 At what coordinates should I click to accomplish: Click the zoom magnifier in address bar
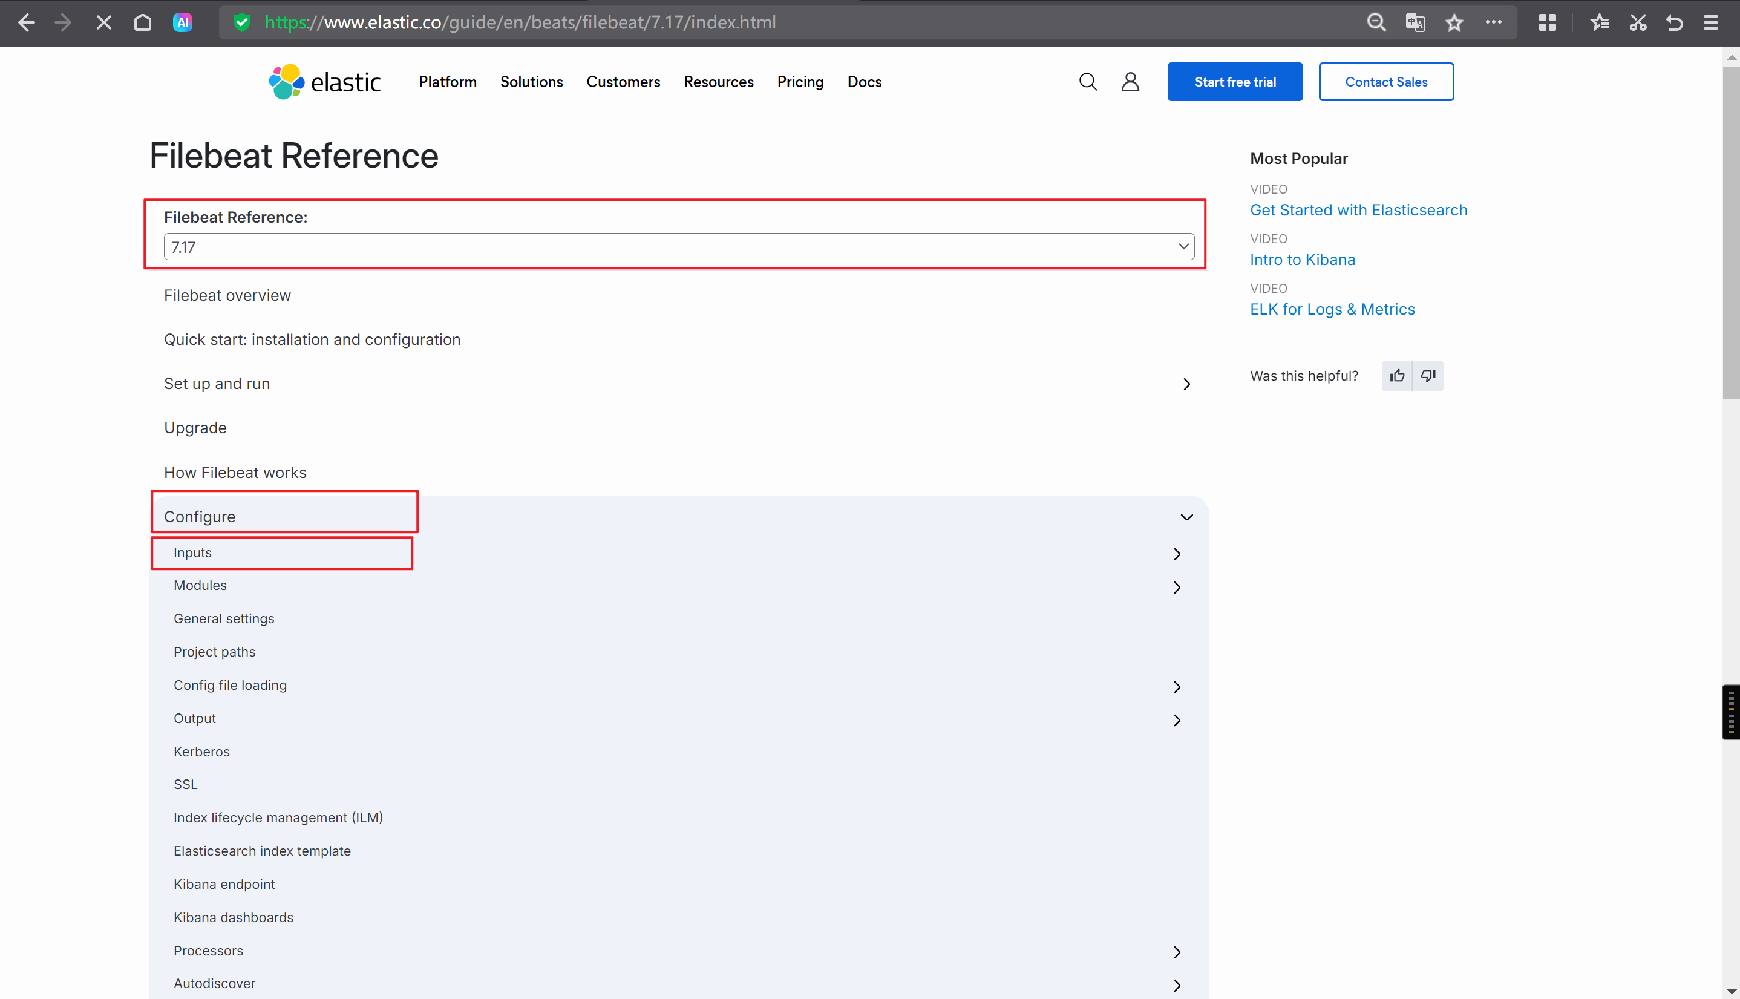point(1376,22)
